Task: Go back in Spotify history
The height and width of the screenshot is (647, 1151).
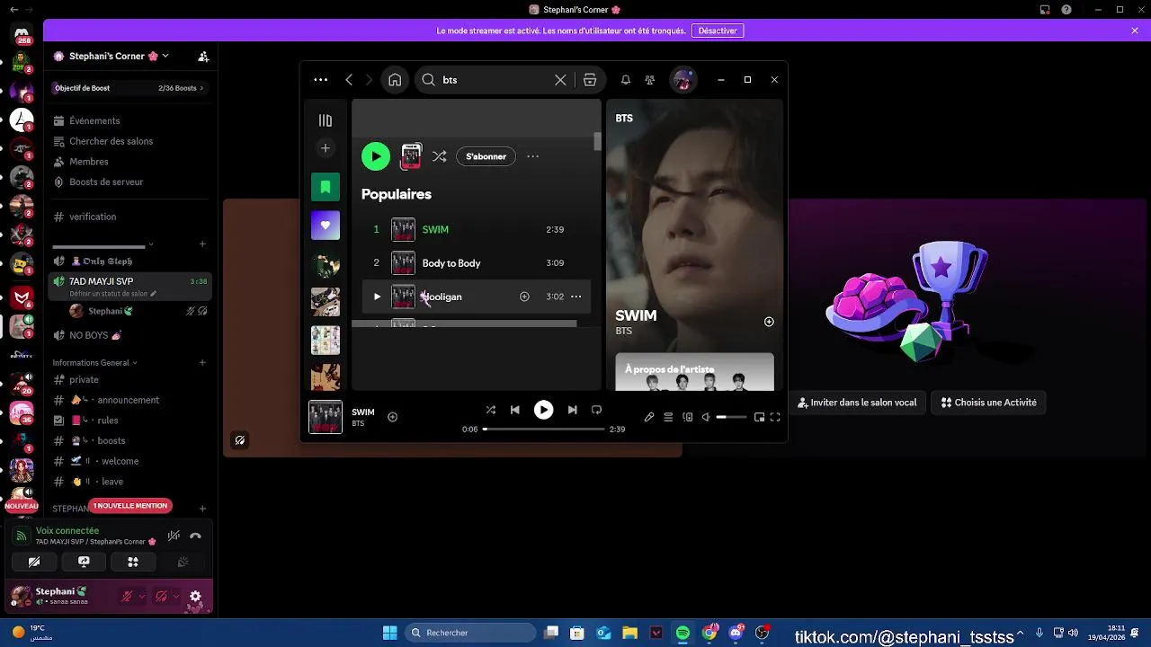Action: point(349,80)
